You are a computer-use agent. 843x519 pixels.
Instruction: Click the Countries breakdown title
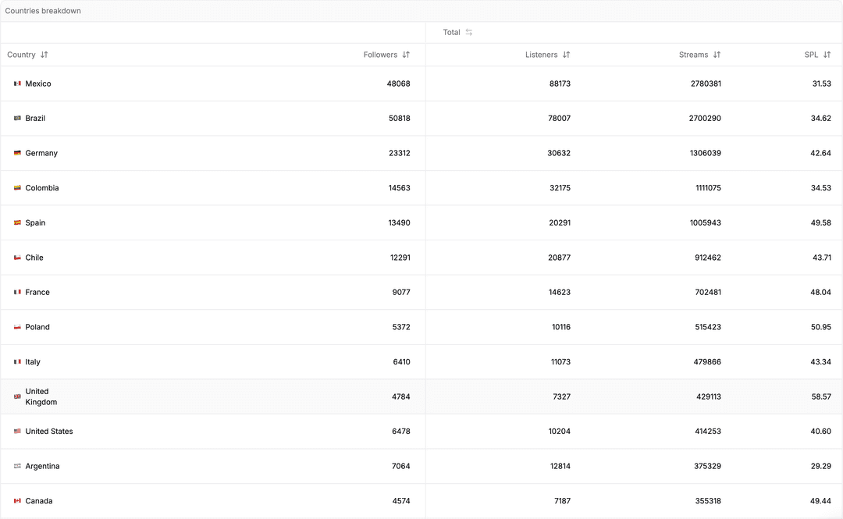pos(43,10)
